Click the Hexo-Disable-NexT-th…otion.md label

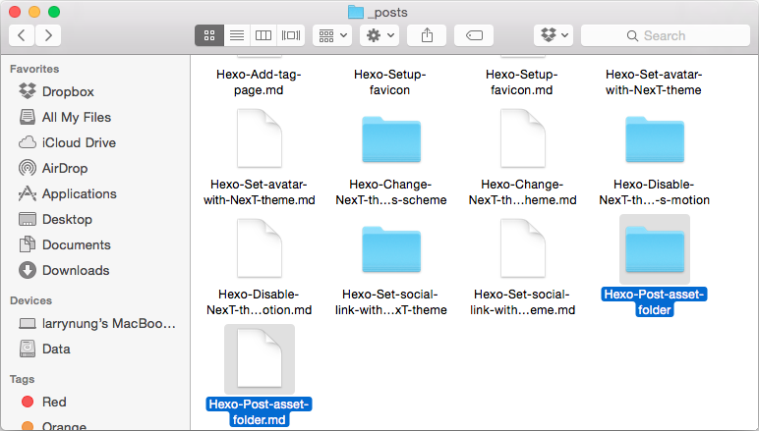260,302
